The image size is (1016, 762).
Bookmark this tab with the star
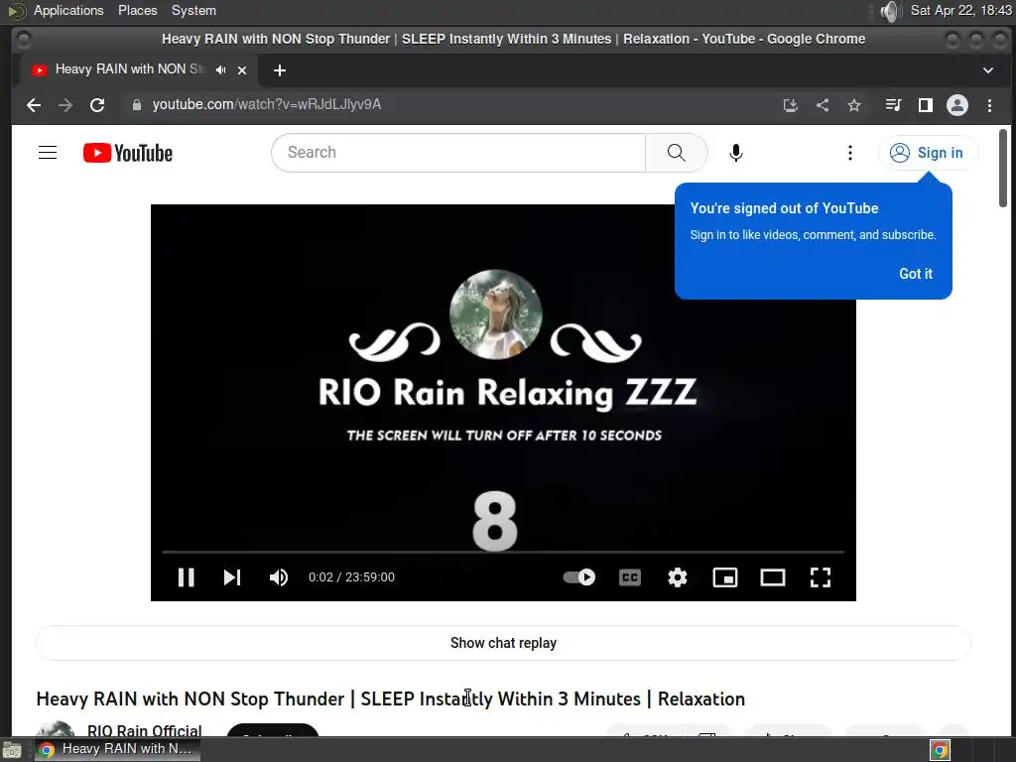pyautogui.click(x=854, y=105)
